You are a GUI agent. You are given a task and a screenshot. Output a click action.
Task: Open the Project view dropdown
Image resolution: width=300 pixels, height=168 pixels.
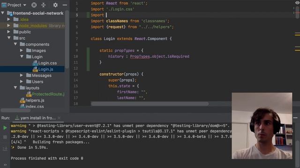pos(25,5)
